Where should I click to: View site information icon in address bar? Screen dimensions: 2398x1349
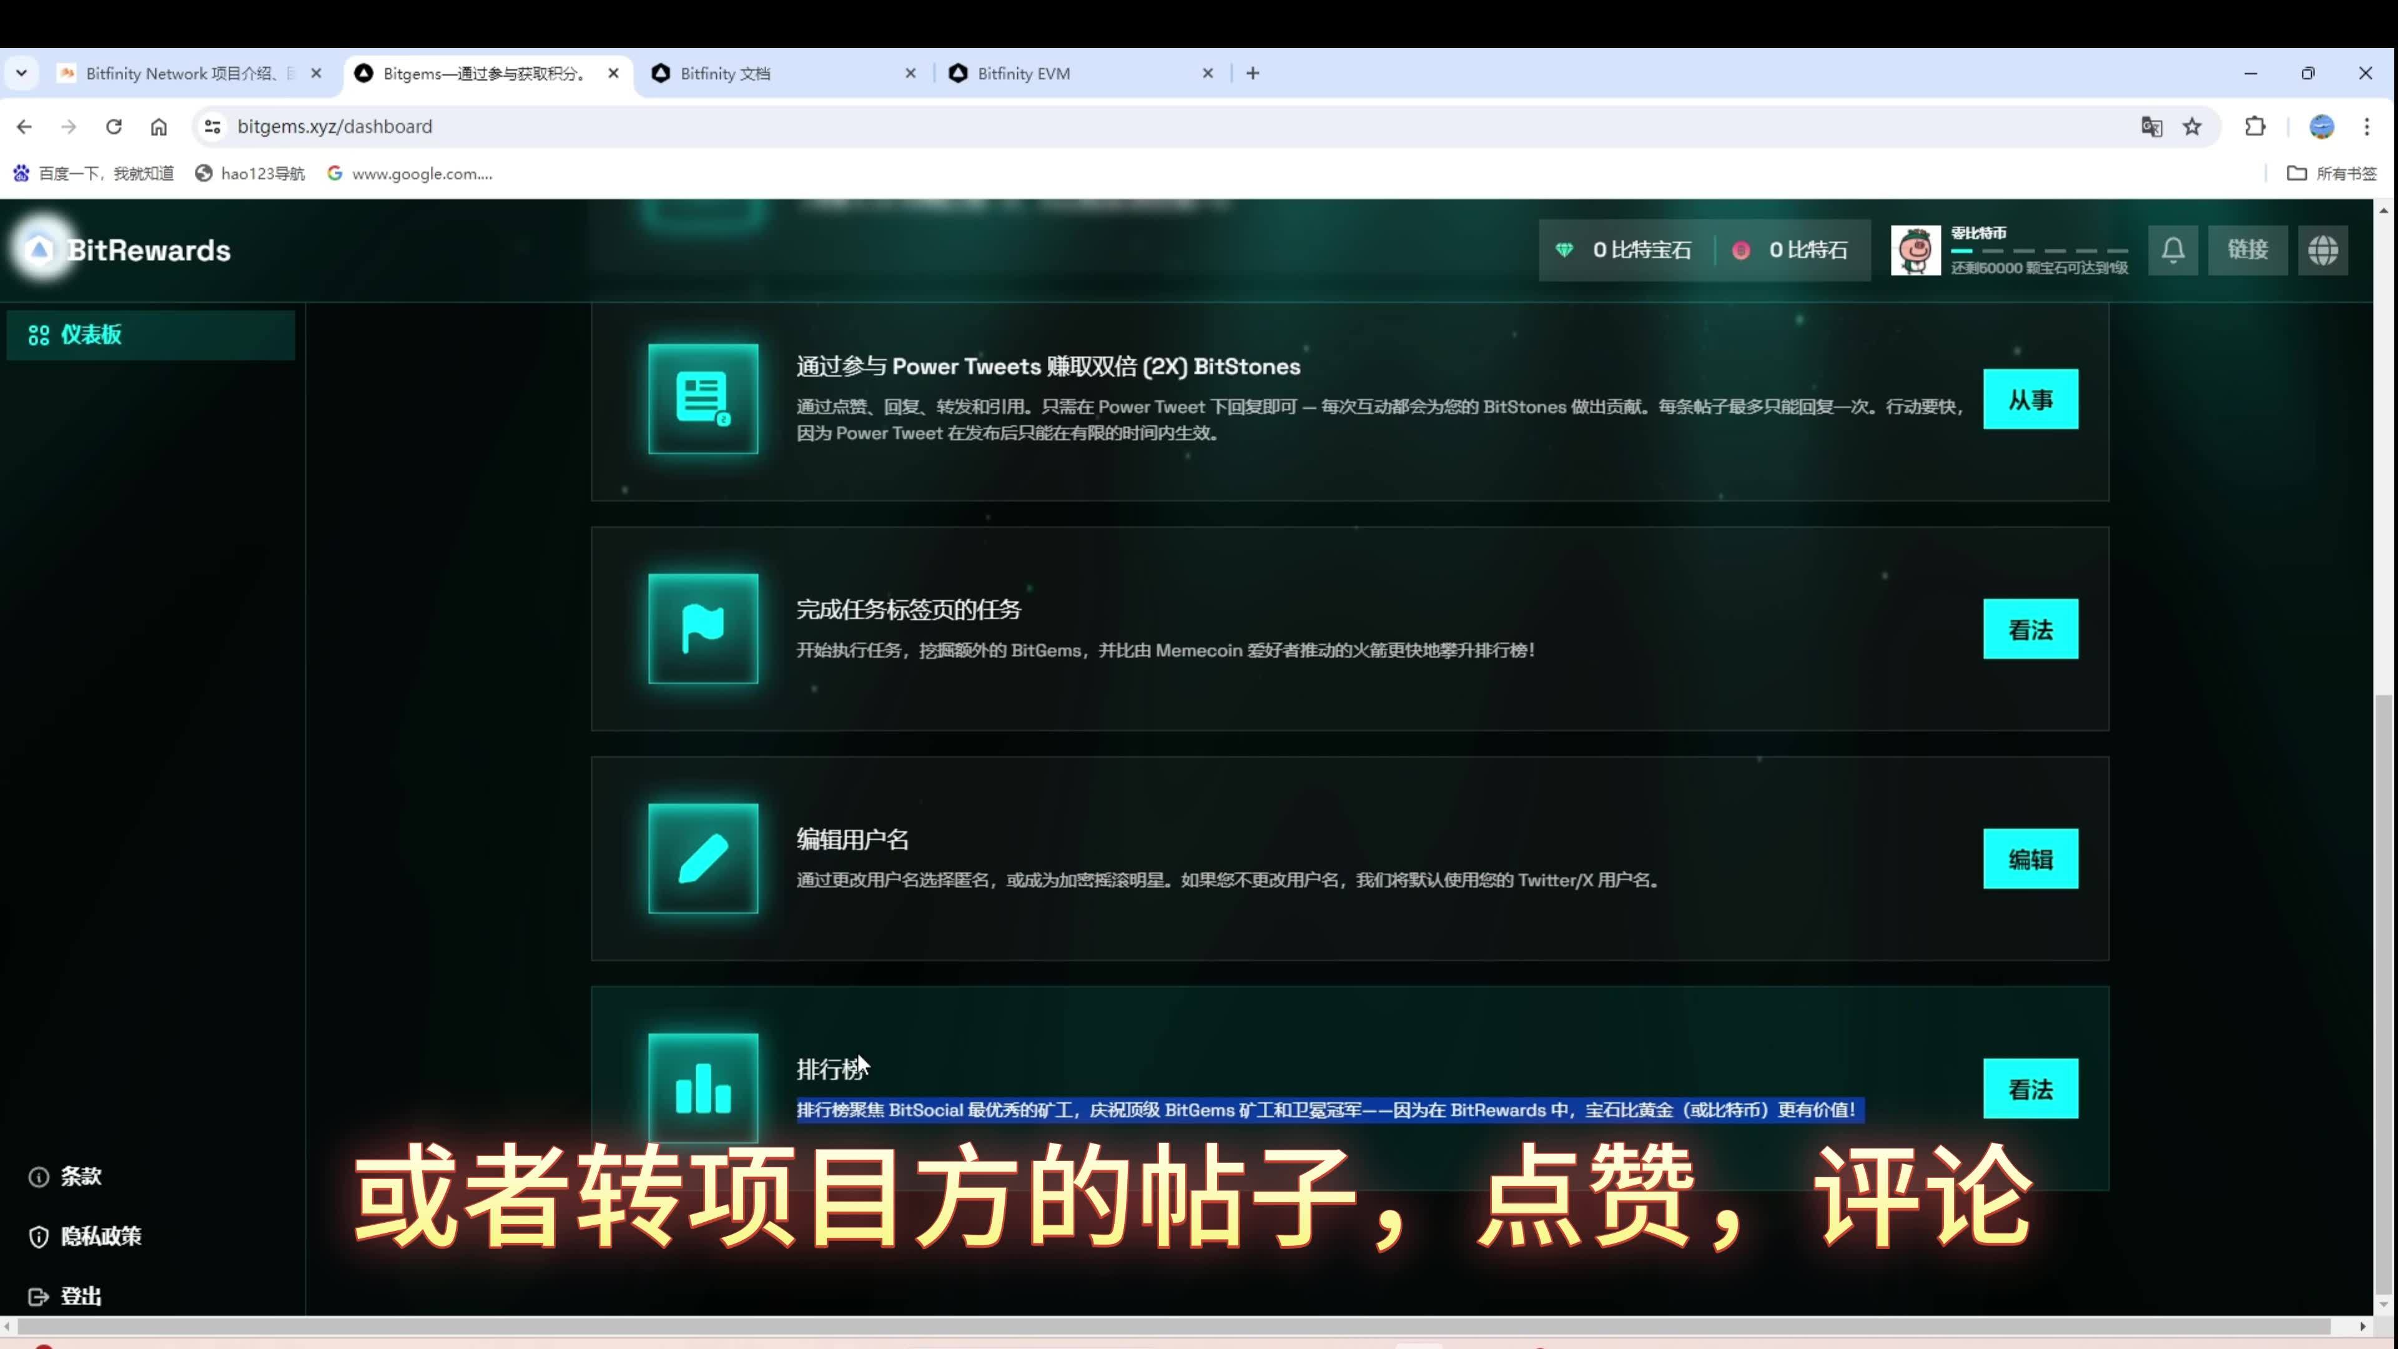tap(212, 127)
